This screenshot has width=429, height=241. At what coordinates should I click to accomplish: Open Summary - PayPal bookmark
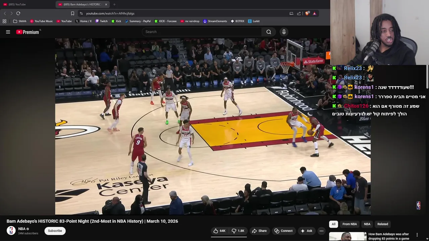pyautogui.click(x=138, y=21)
